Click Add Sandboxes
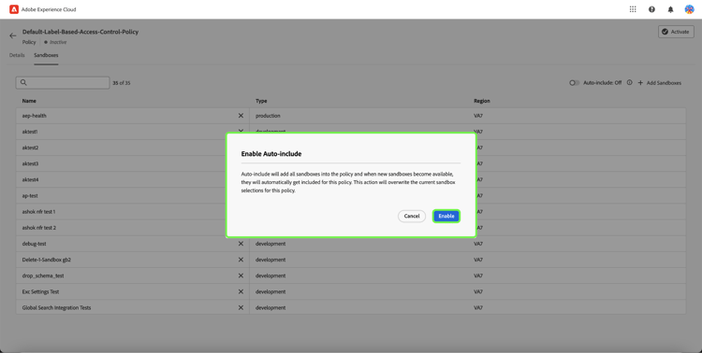 [660, 83]
